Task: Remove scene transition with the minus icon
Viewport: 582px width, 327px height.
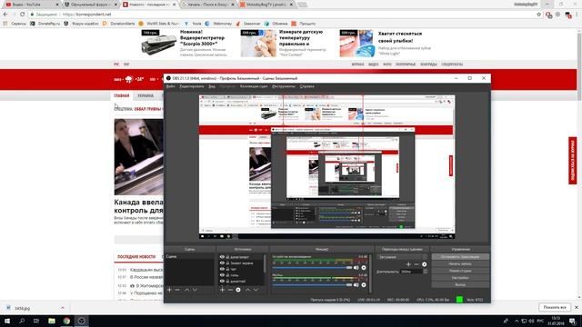Action: (x=416, y=264)
